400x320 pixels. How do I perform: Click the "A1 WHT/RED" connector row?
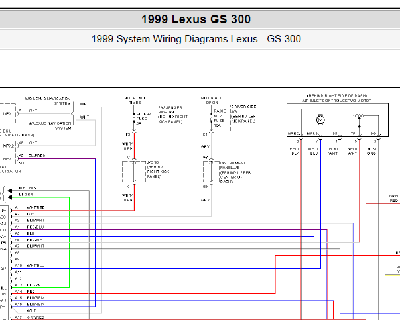coord(30,207)
